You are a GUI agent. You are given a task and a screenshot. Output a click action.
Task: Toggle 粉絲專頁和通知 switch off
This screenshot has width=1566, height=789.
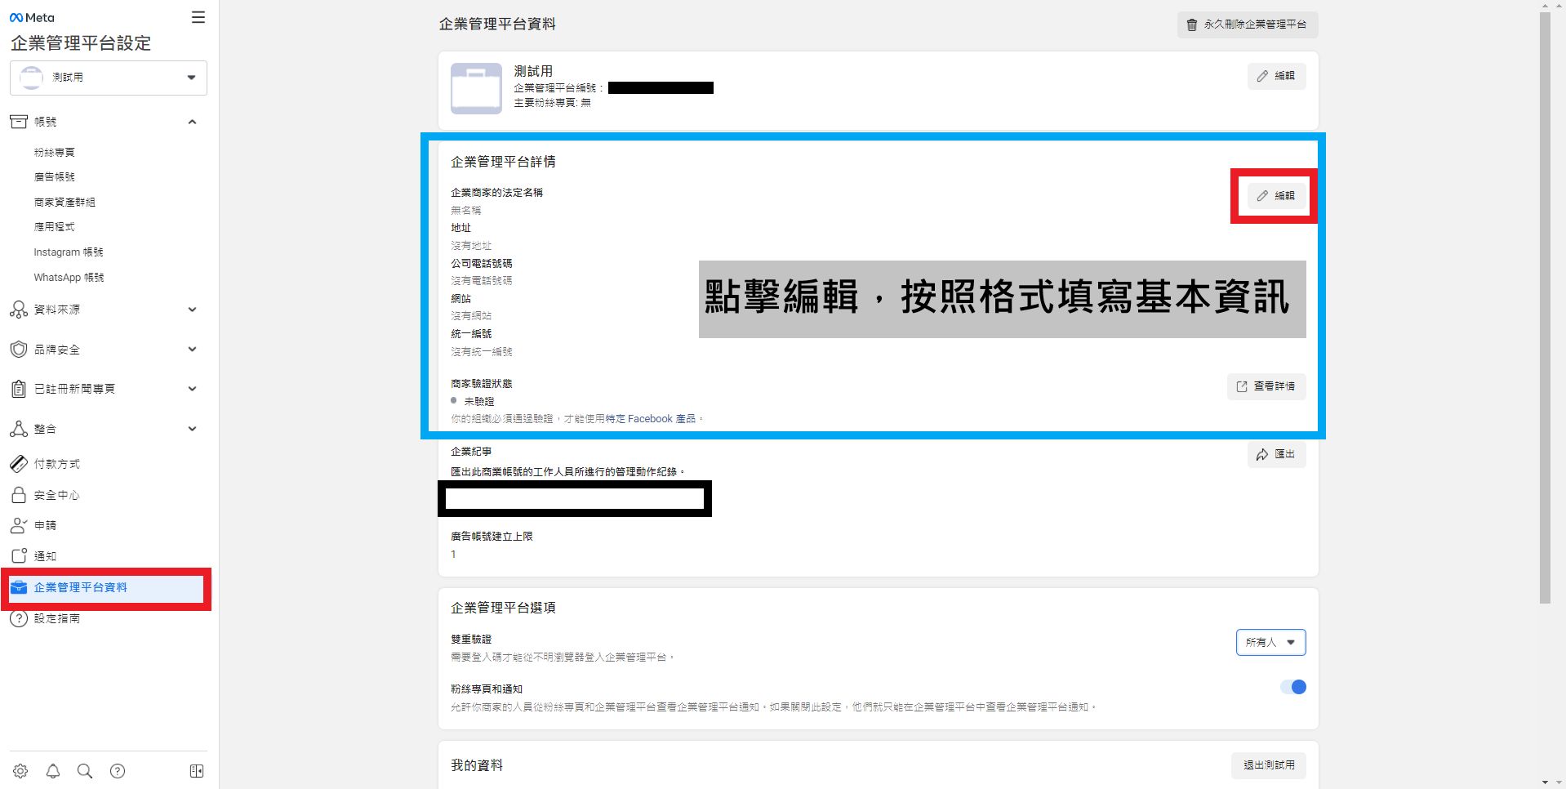click(x=1293, y=687)
